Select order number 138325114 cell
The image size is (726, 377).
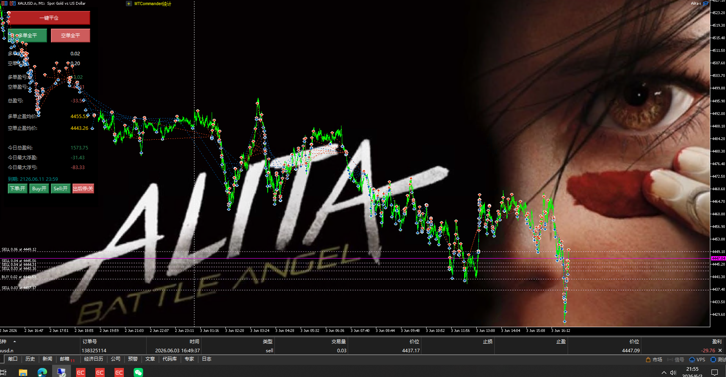click(94, 351)
